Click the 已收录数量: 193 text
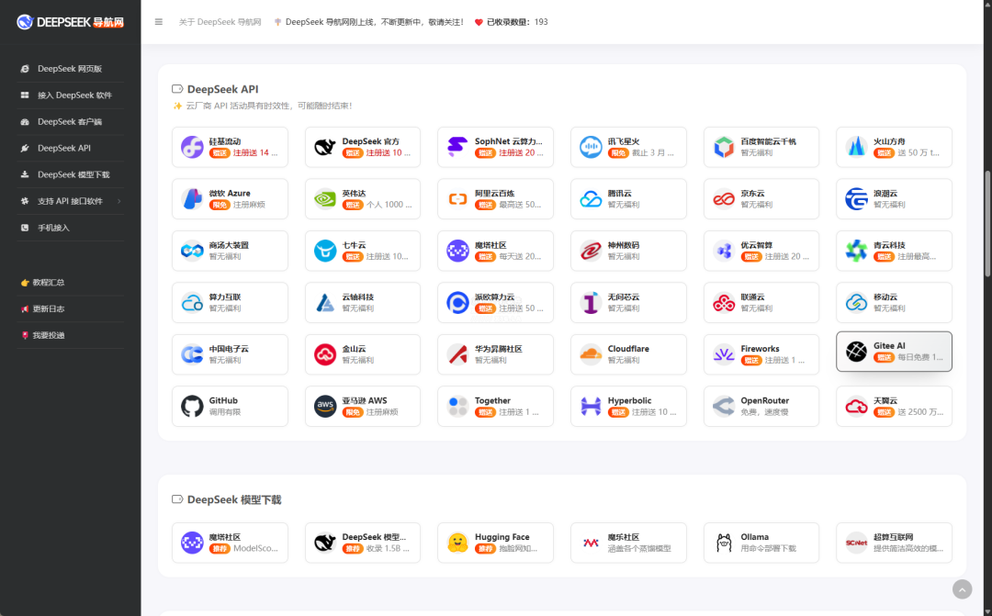 click(x=517, y=21)
